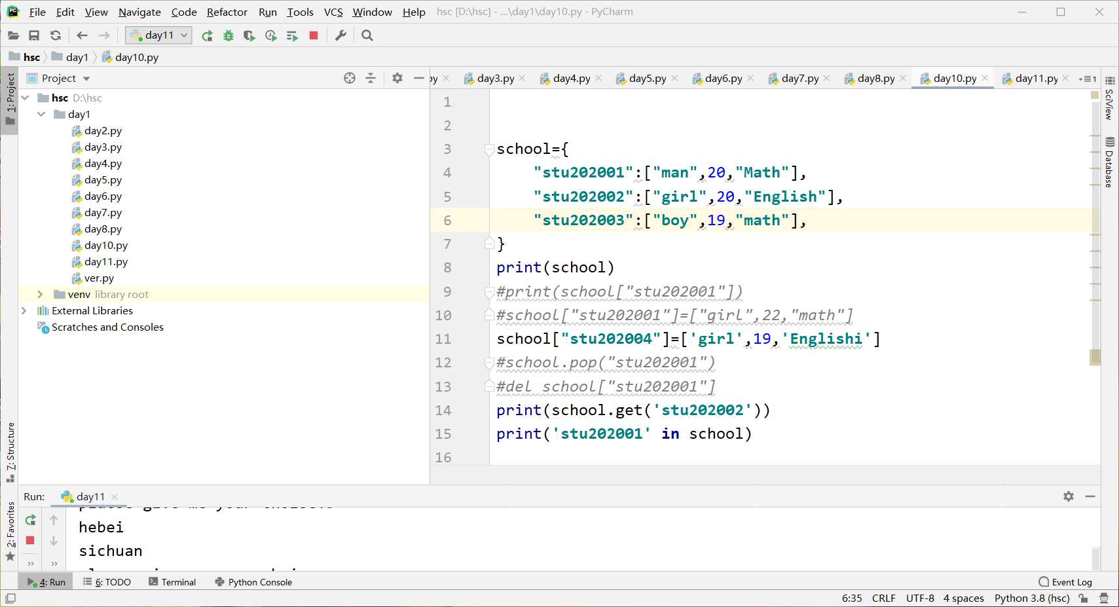Hide the Run panel with the minus icon

point(1090,496)
